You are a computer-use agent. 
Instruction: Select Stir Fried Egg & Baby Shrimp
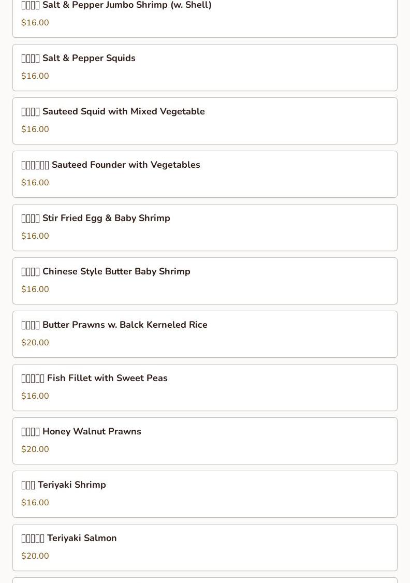(106, 218)
